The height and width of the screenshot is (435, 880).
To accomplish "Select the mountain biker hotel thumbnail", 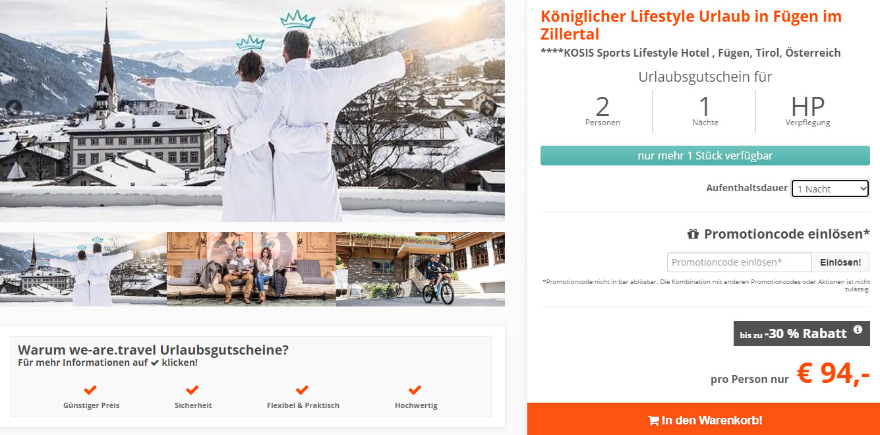I will pyautogui.click(x=421, y=269).
